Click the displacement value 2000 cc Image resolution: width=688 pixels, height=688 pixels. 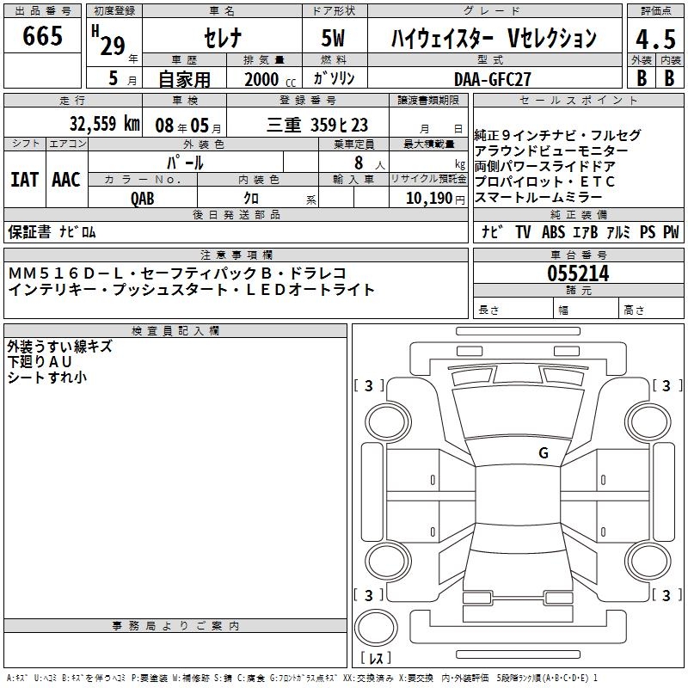pos(270,79)
